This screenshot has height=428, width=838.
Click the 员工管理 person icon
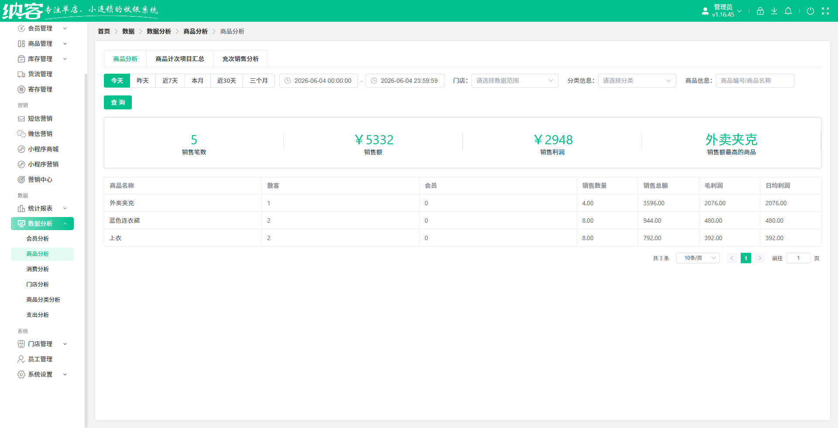tap(21, 359)
